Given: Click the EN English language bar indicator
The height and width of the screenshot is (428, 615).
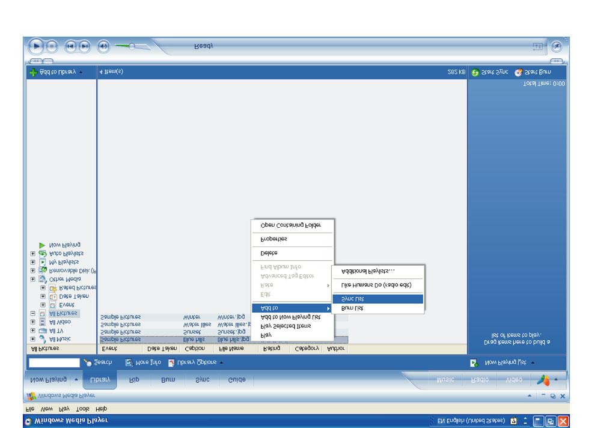Looking at the screenshot, I should (x=471, y=421).
